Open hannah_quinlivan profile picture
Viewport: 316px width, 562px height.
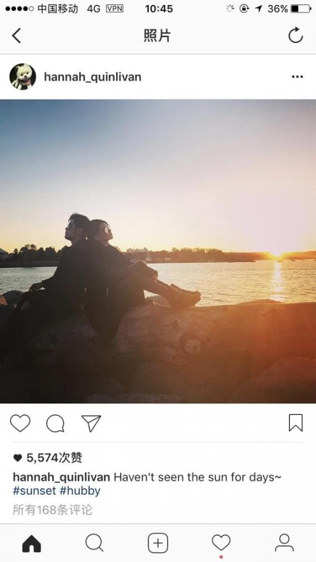23,77
